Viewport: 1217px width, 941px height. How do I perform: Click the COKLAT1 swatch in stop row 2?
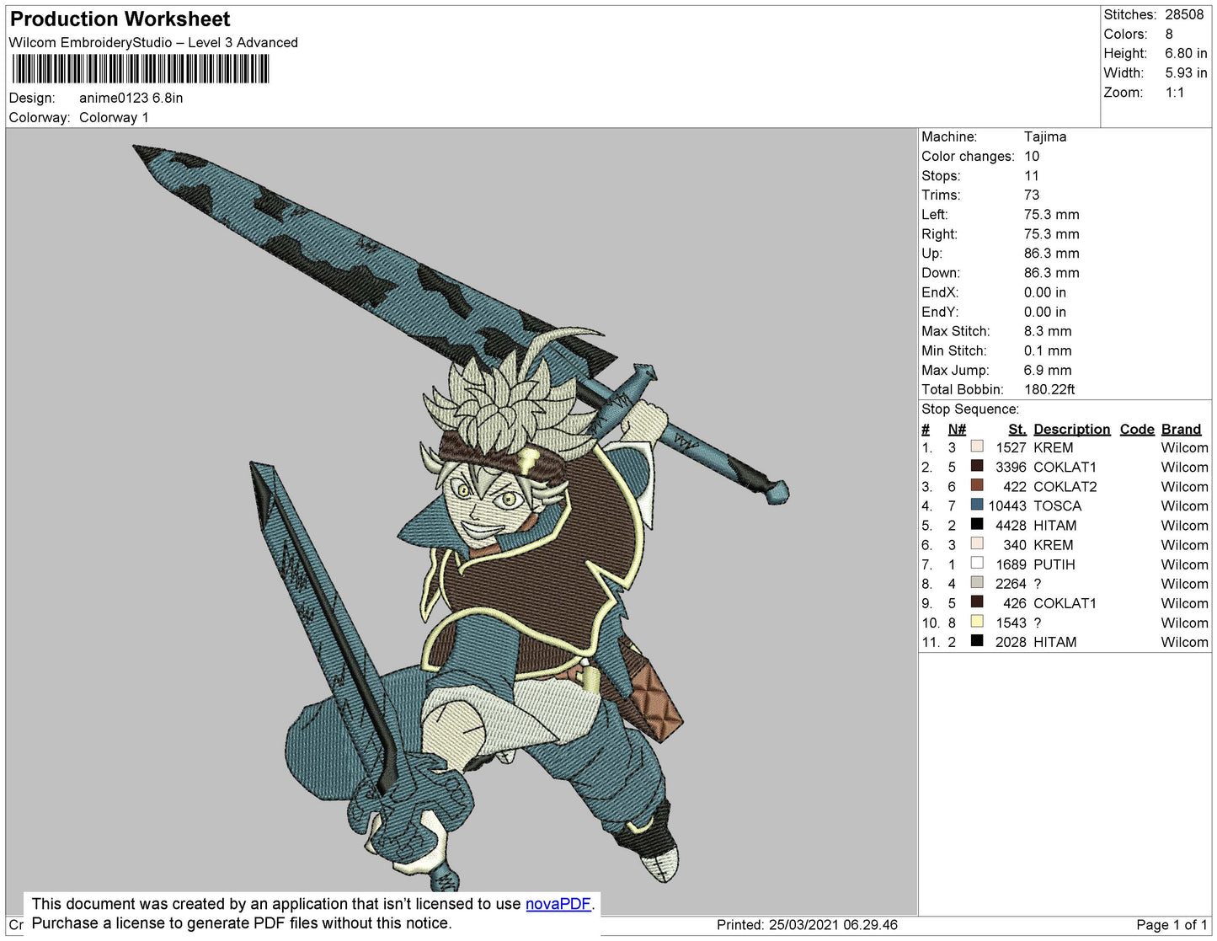pos(977,466)
